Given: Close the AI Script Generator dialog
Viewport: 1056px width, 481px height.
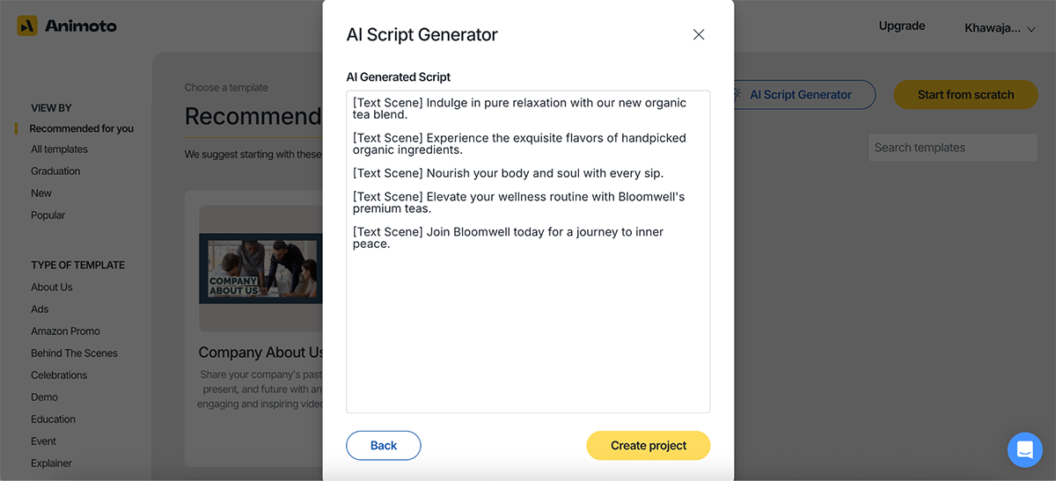Looking at the screenshot, I should tap(699, 34).
